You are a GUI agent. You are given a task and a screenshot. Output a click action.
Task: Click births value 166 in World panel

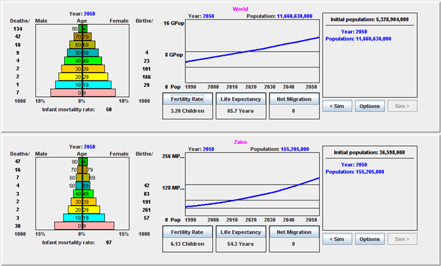point(147,76)
